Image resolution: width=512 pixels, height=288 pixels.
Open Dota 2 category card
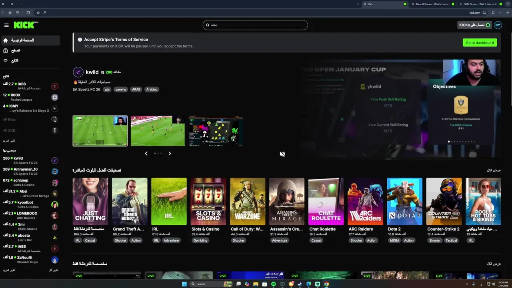click(404, 202)
